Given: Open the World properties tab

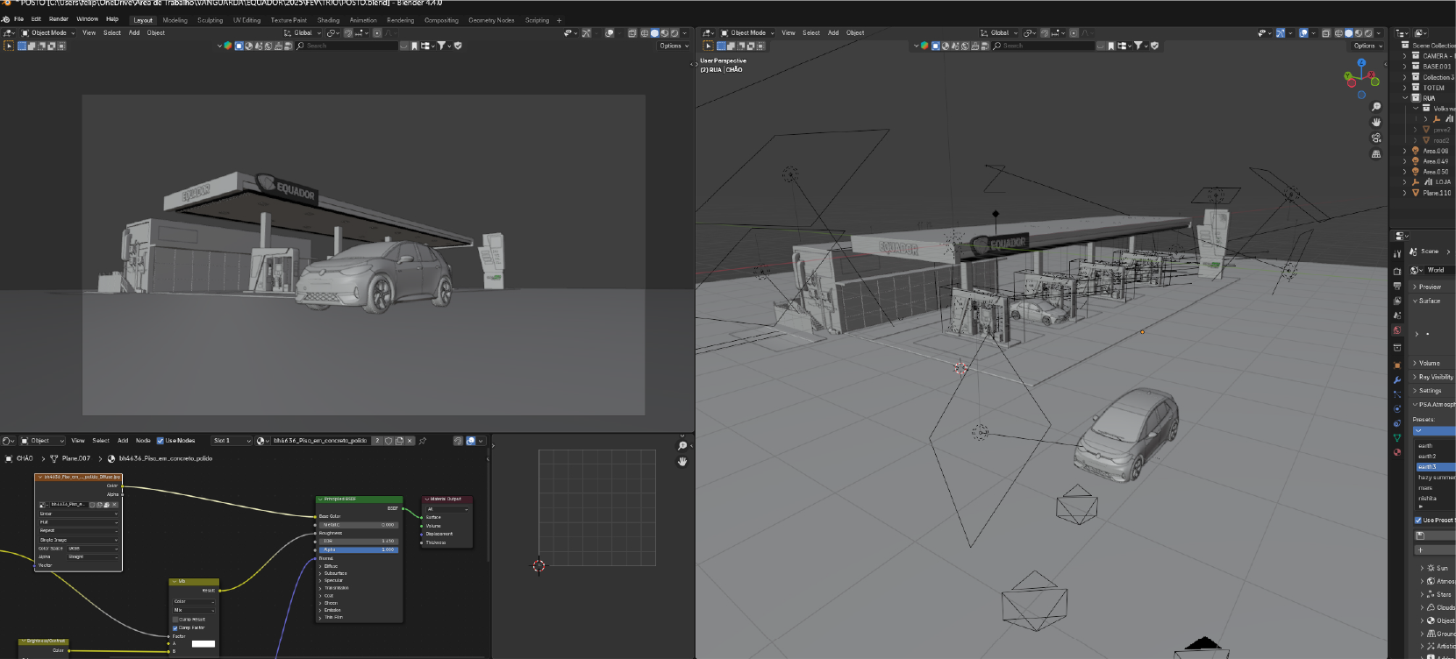Looking at the screenshot, I should click(1397, 330).
